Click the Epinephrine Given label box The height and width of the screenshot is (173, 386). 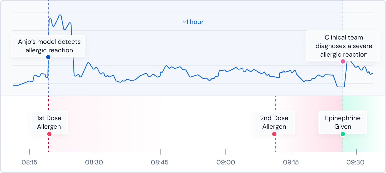click(343, 122)
